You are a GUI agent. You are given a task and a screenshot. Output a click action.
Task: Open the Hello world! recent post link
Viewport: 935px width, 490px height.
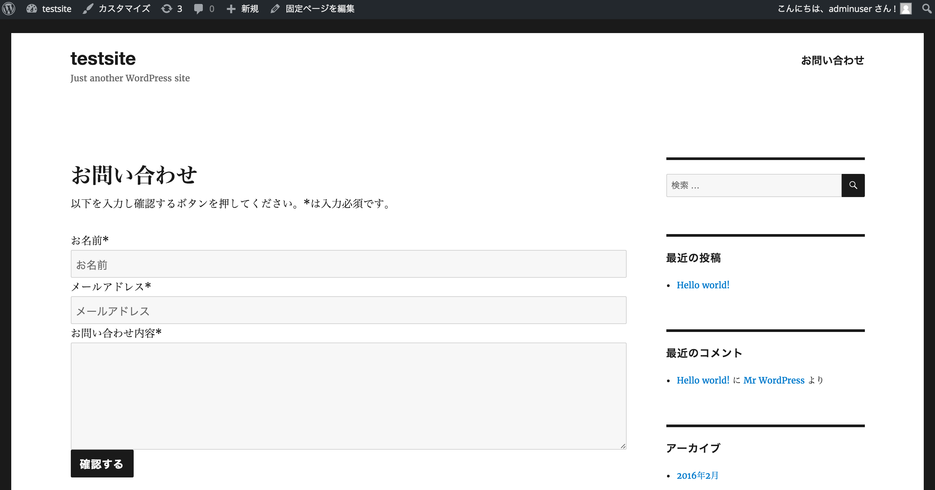tap(703, 285)
